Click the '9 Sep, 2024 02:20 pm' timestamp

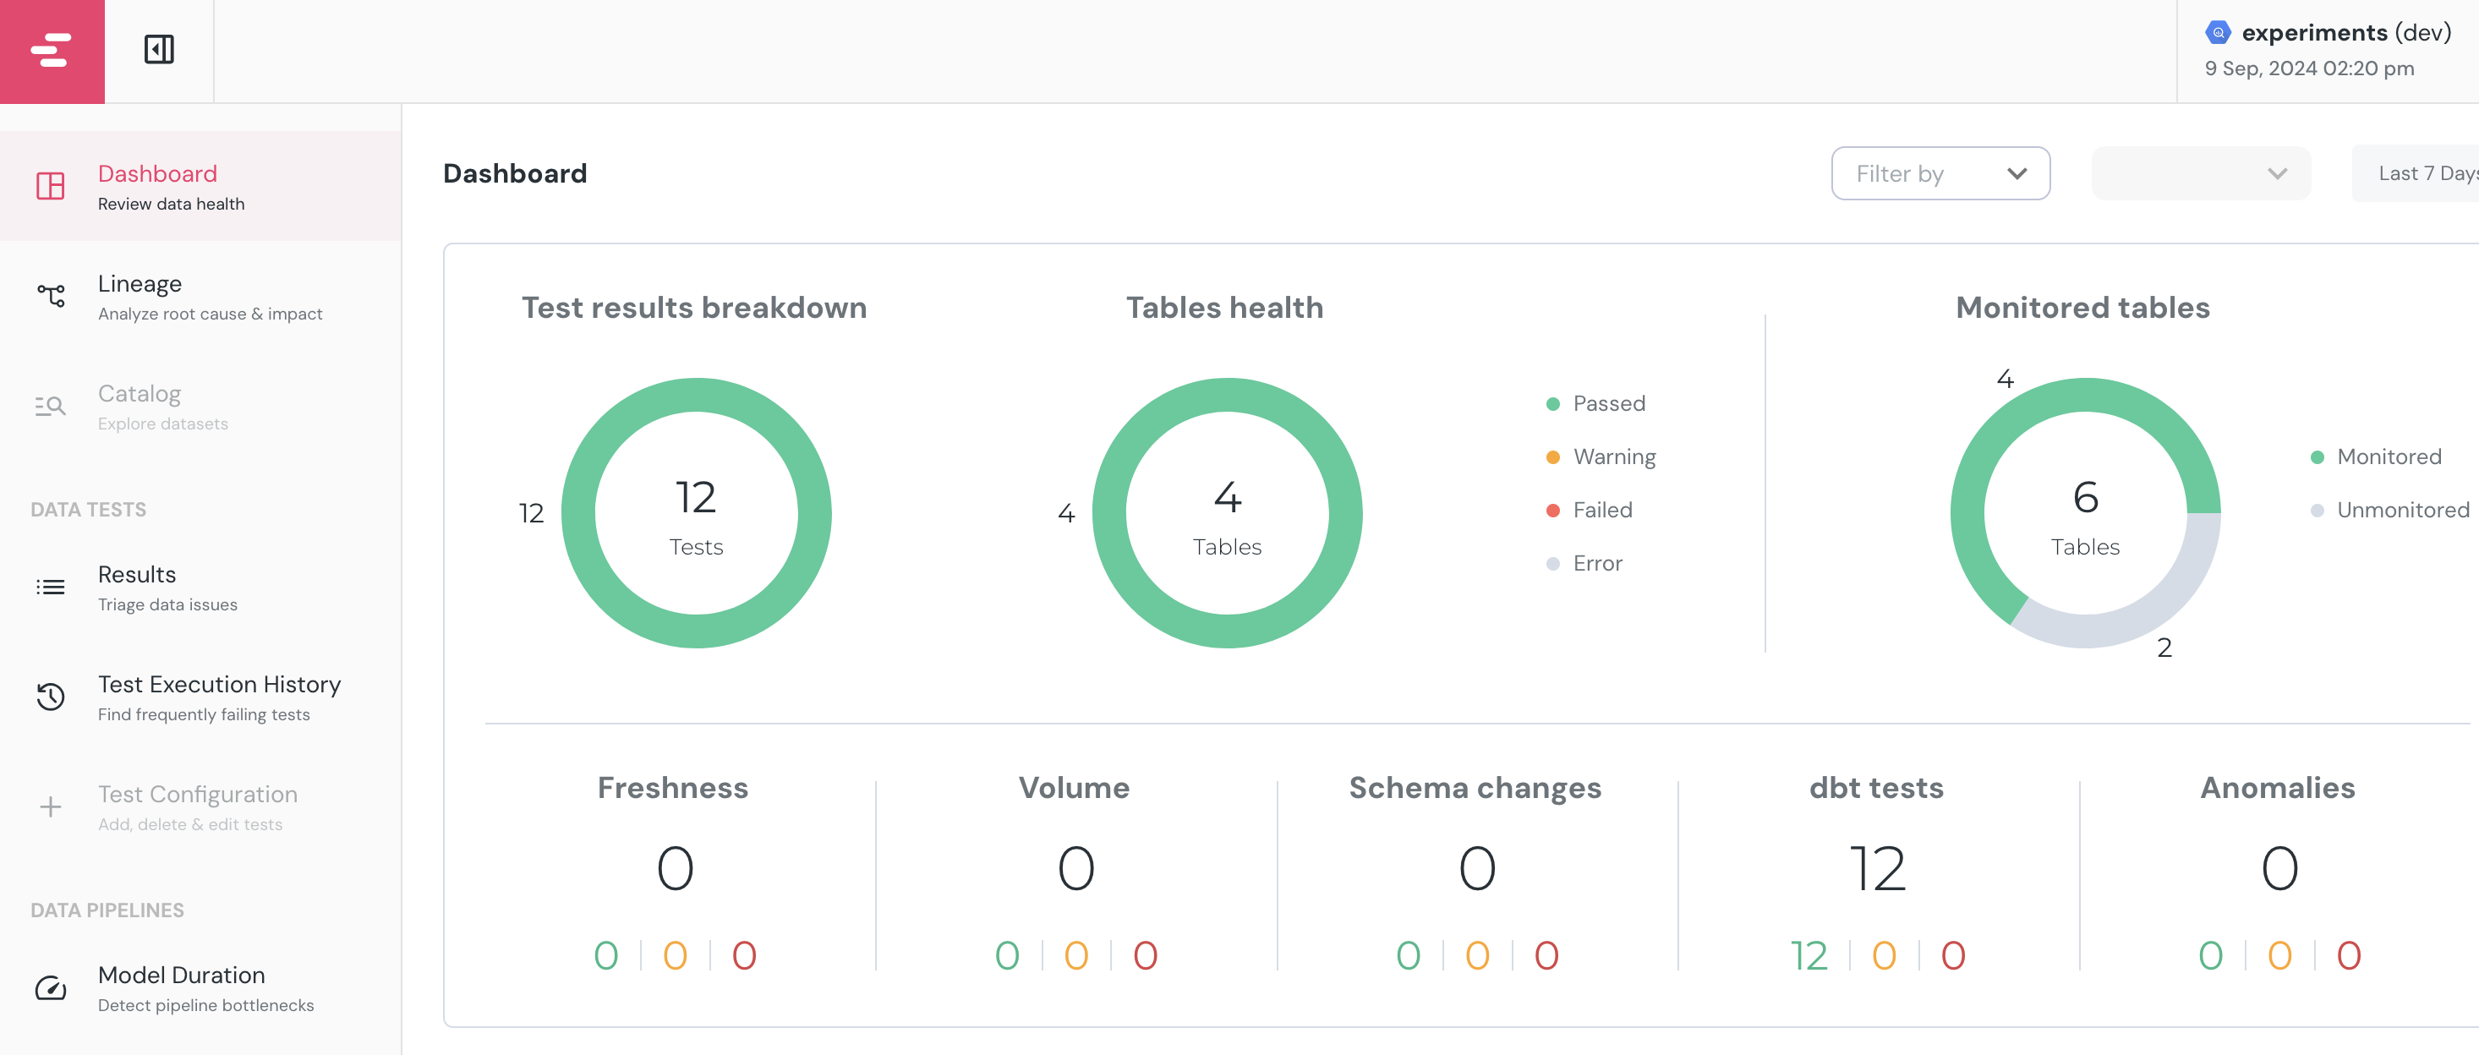2310,68
